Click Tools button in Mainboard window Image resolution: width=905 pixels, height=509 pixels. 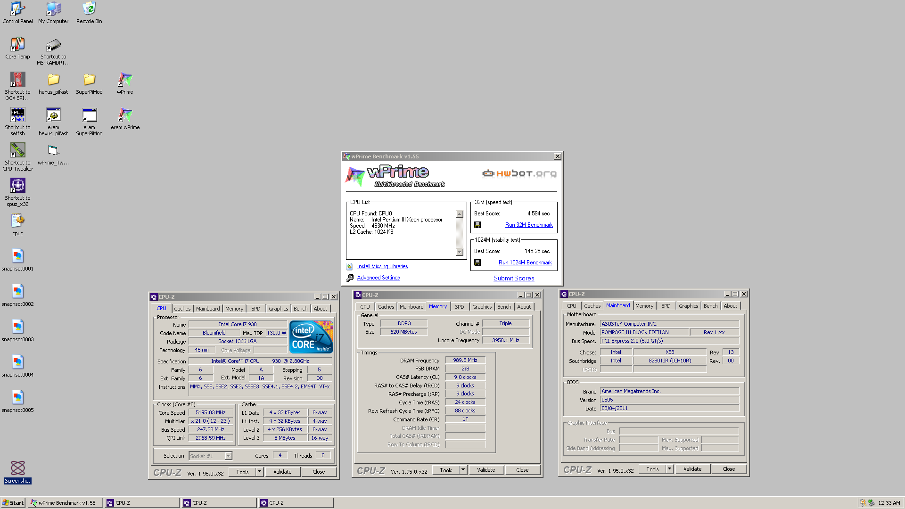coord(652,469)
